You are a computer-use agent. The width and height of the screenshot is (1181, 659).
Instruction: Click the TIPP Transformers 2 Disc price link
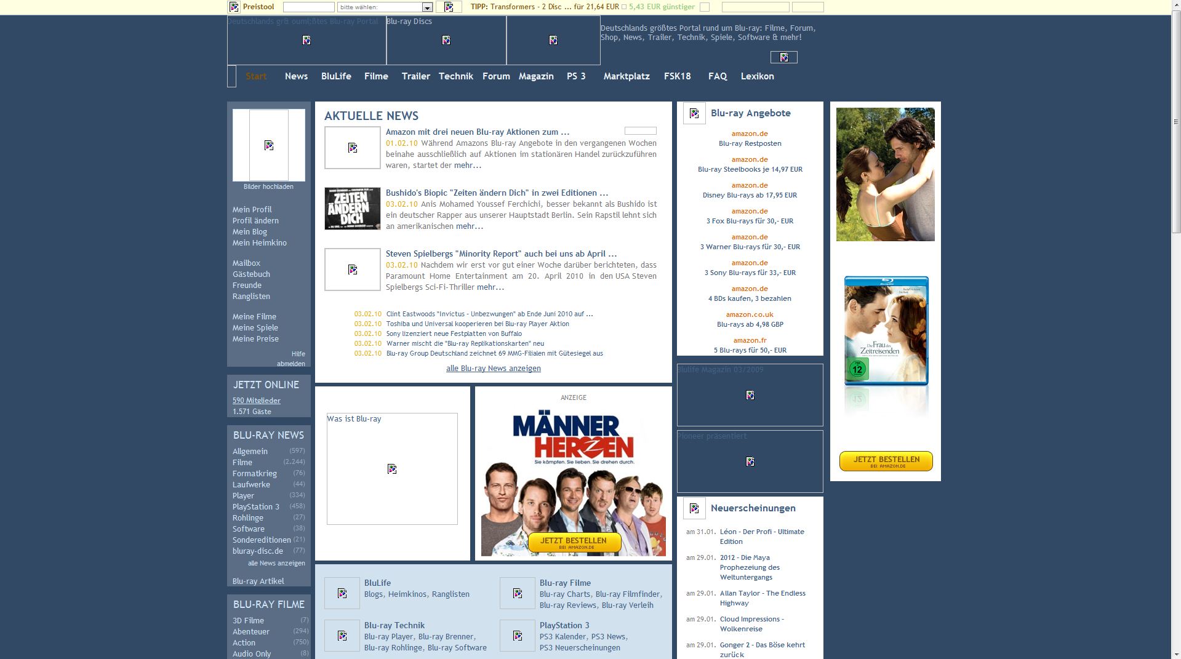554,7
